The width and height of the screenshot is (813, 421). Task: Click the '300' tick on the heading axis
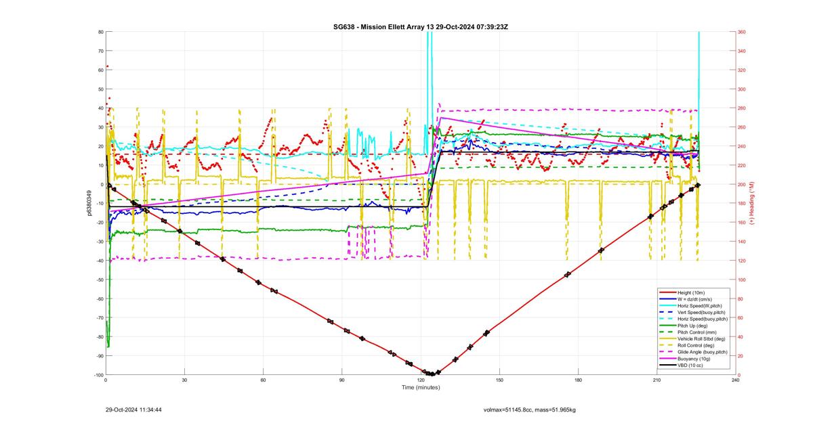tap(742, 89)
